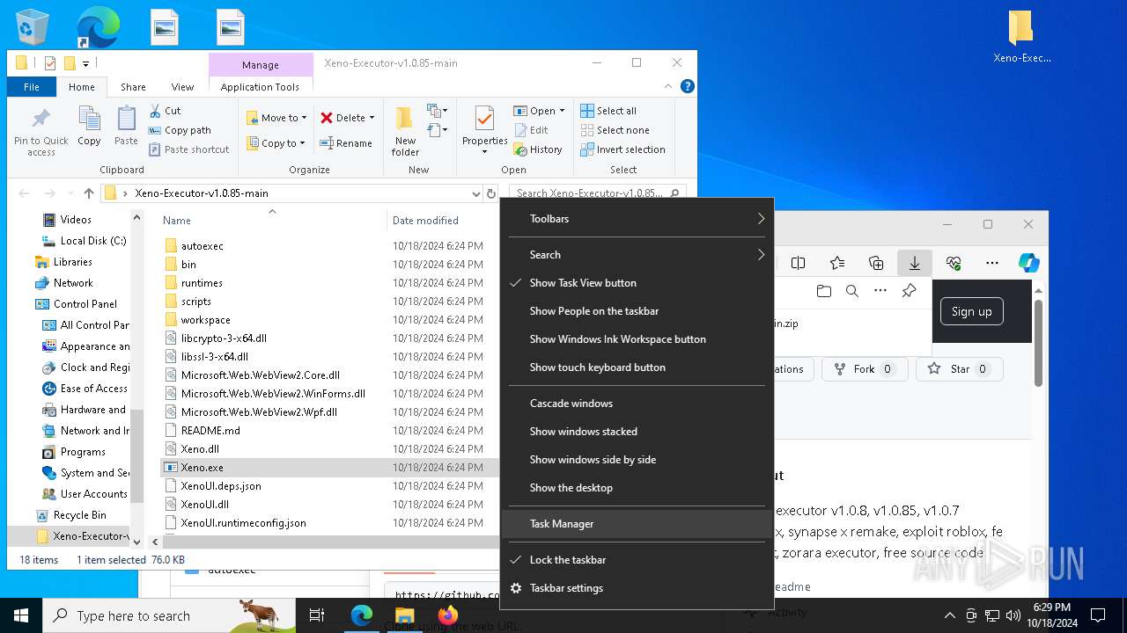Star the GitHub repository

(x=960, y=369)
